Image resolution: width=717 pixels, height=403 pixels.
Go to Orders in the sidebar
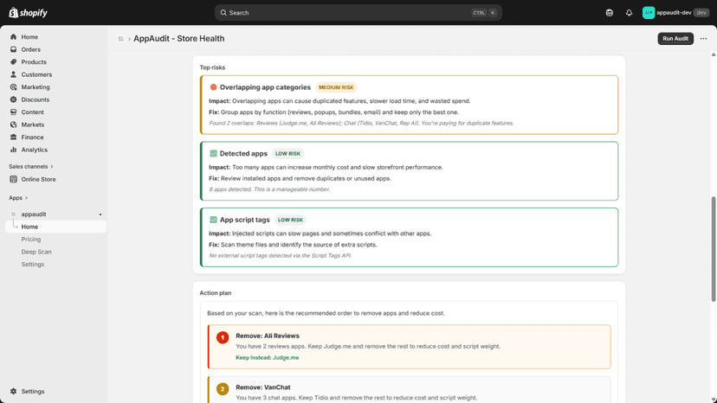tap(30, 49)
